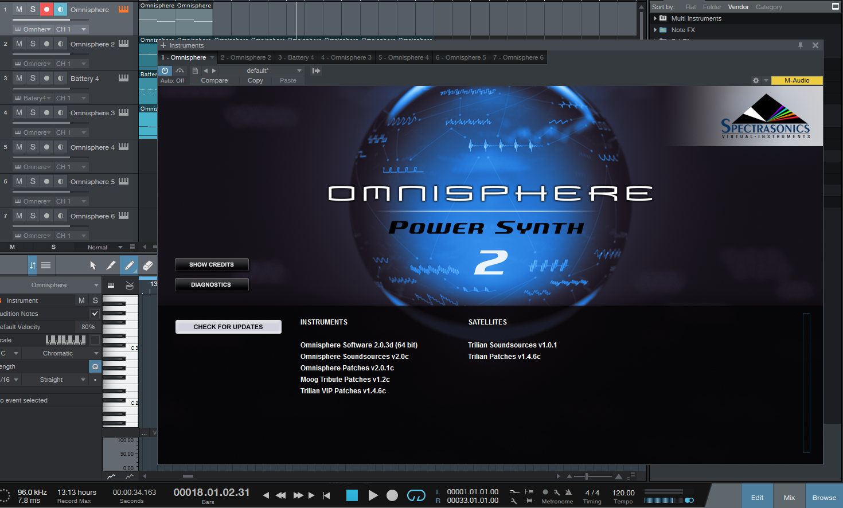Toggle the loop button in transport
The width and height of the screenshot is (843, 508).
click(x=416, y=495)
